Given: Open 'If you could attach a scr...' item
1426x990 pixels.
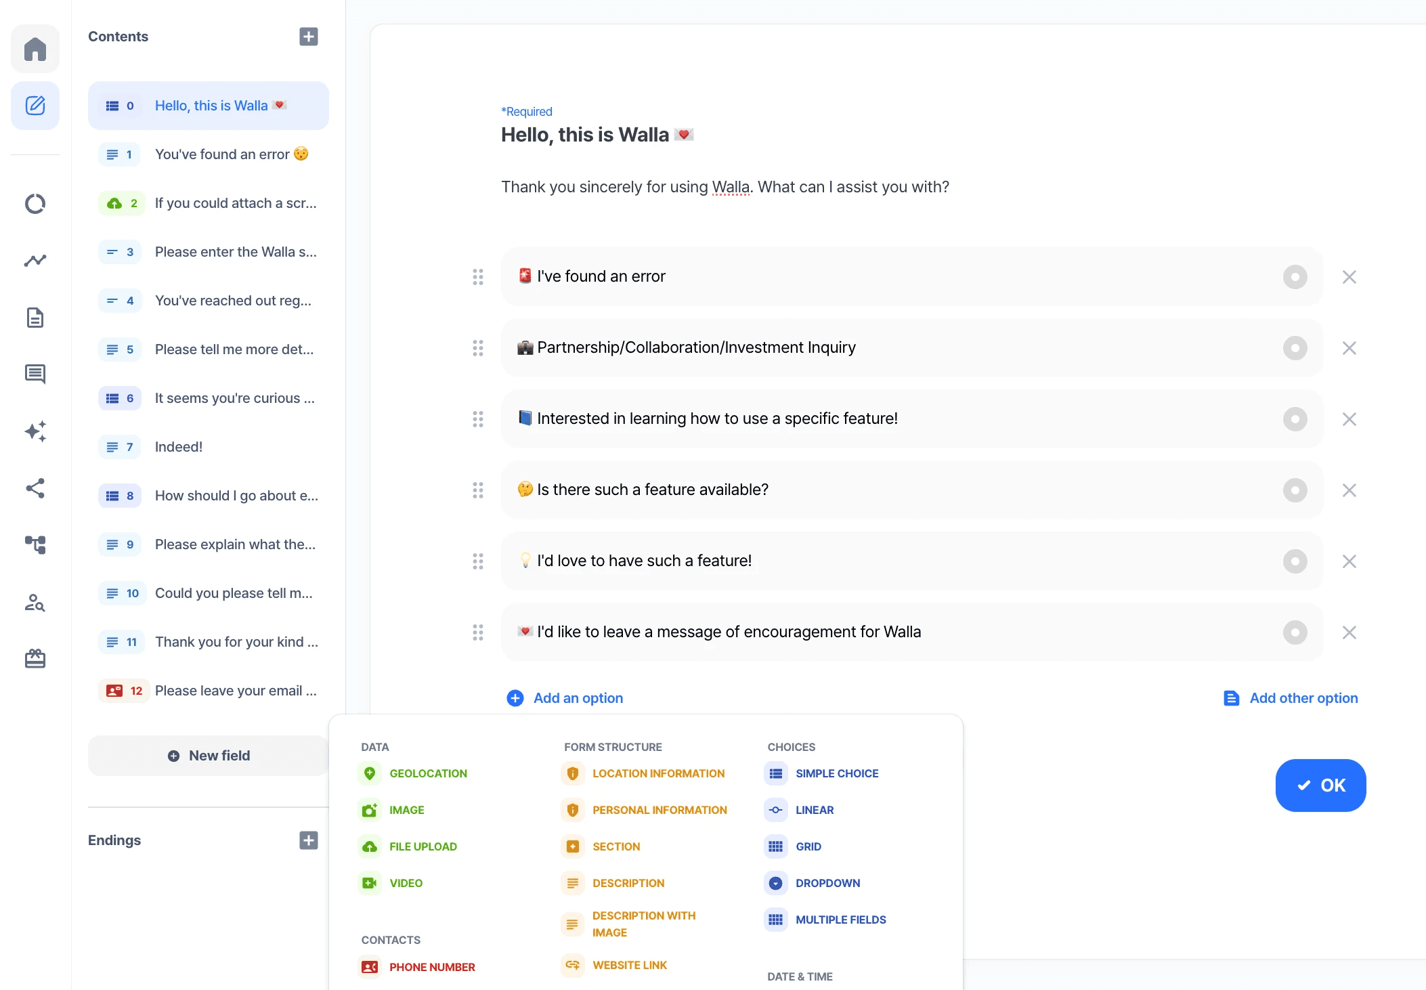Looking at the screenshot, I should click(209, 203).
